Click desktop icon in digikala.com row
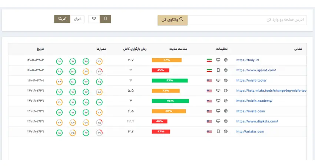This screenshot has height=167, width=315. [218, 121]
